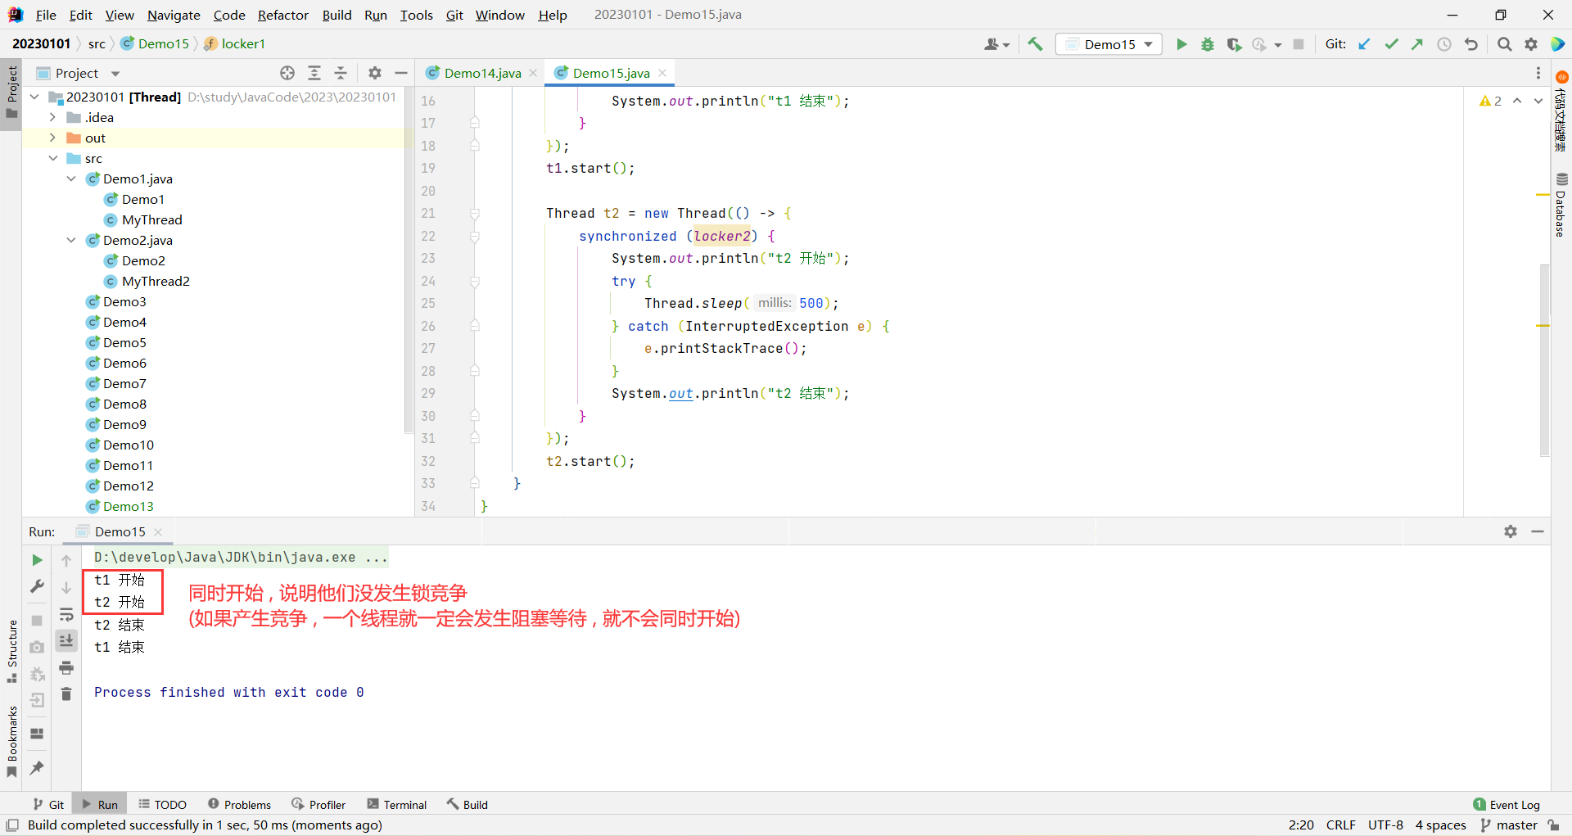This screenshot has width=1572, height=836.
Task: Collapse all icon in Project panel
Action: pyautogui.click(x=341, y=73)
